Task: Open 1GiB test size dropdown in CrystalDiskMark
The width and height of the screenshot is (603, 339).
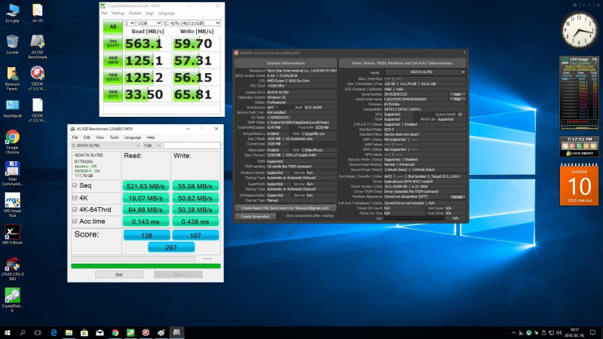Action: pyautogui.click(x=149, y=23)
